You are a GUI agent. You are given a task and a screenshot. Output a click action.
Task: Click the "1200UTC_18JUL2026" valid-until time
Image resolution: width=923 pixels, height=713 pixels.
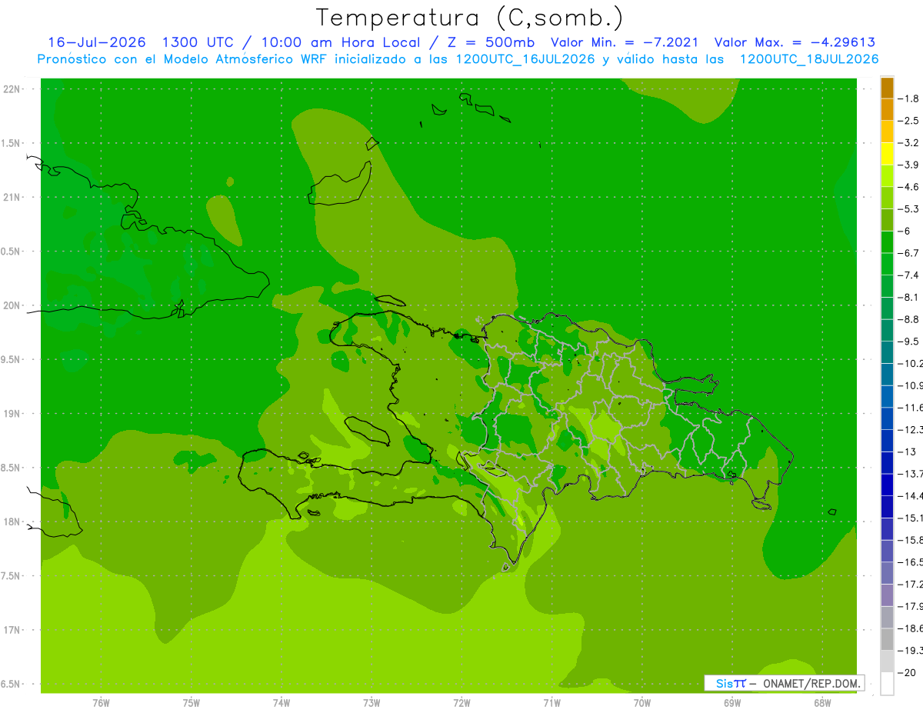[x=809, y=59]
